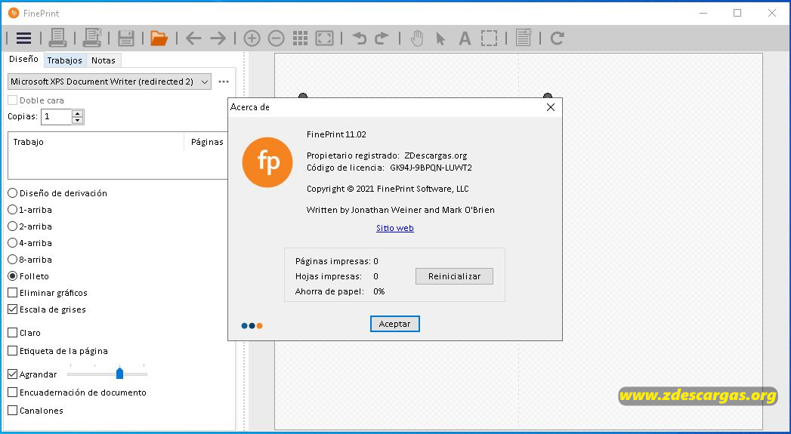Click the Print toolbar icon
The image size is (791, 434).
pyautogui.click(x=57, y=38)
